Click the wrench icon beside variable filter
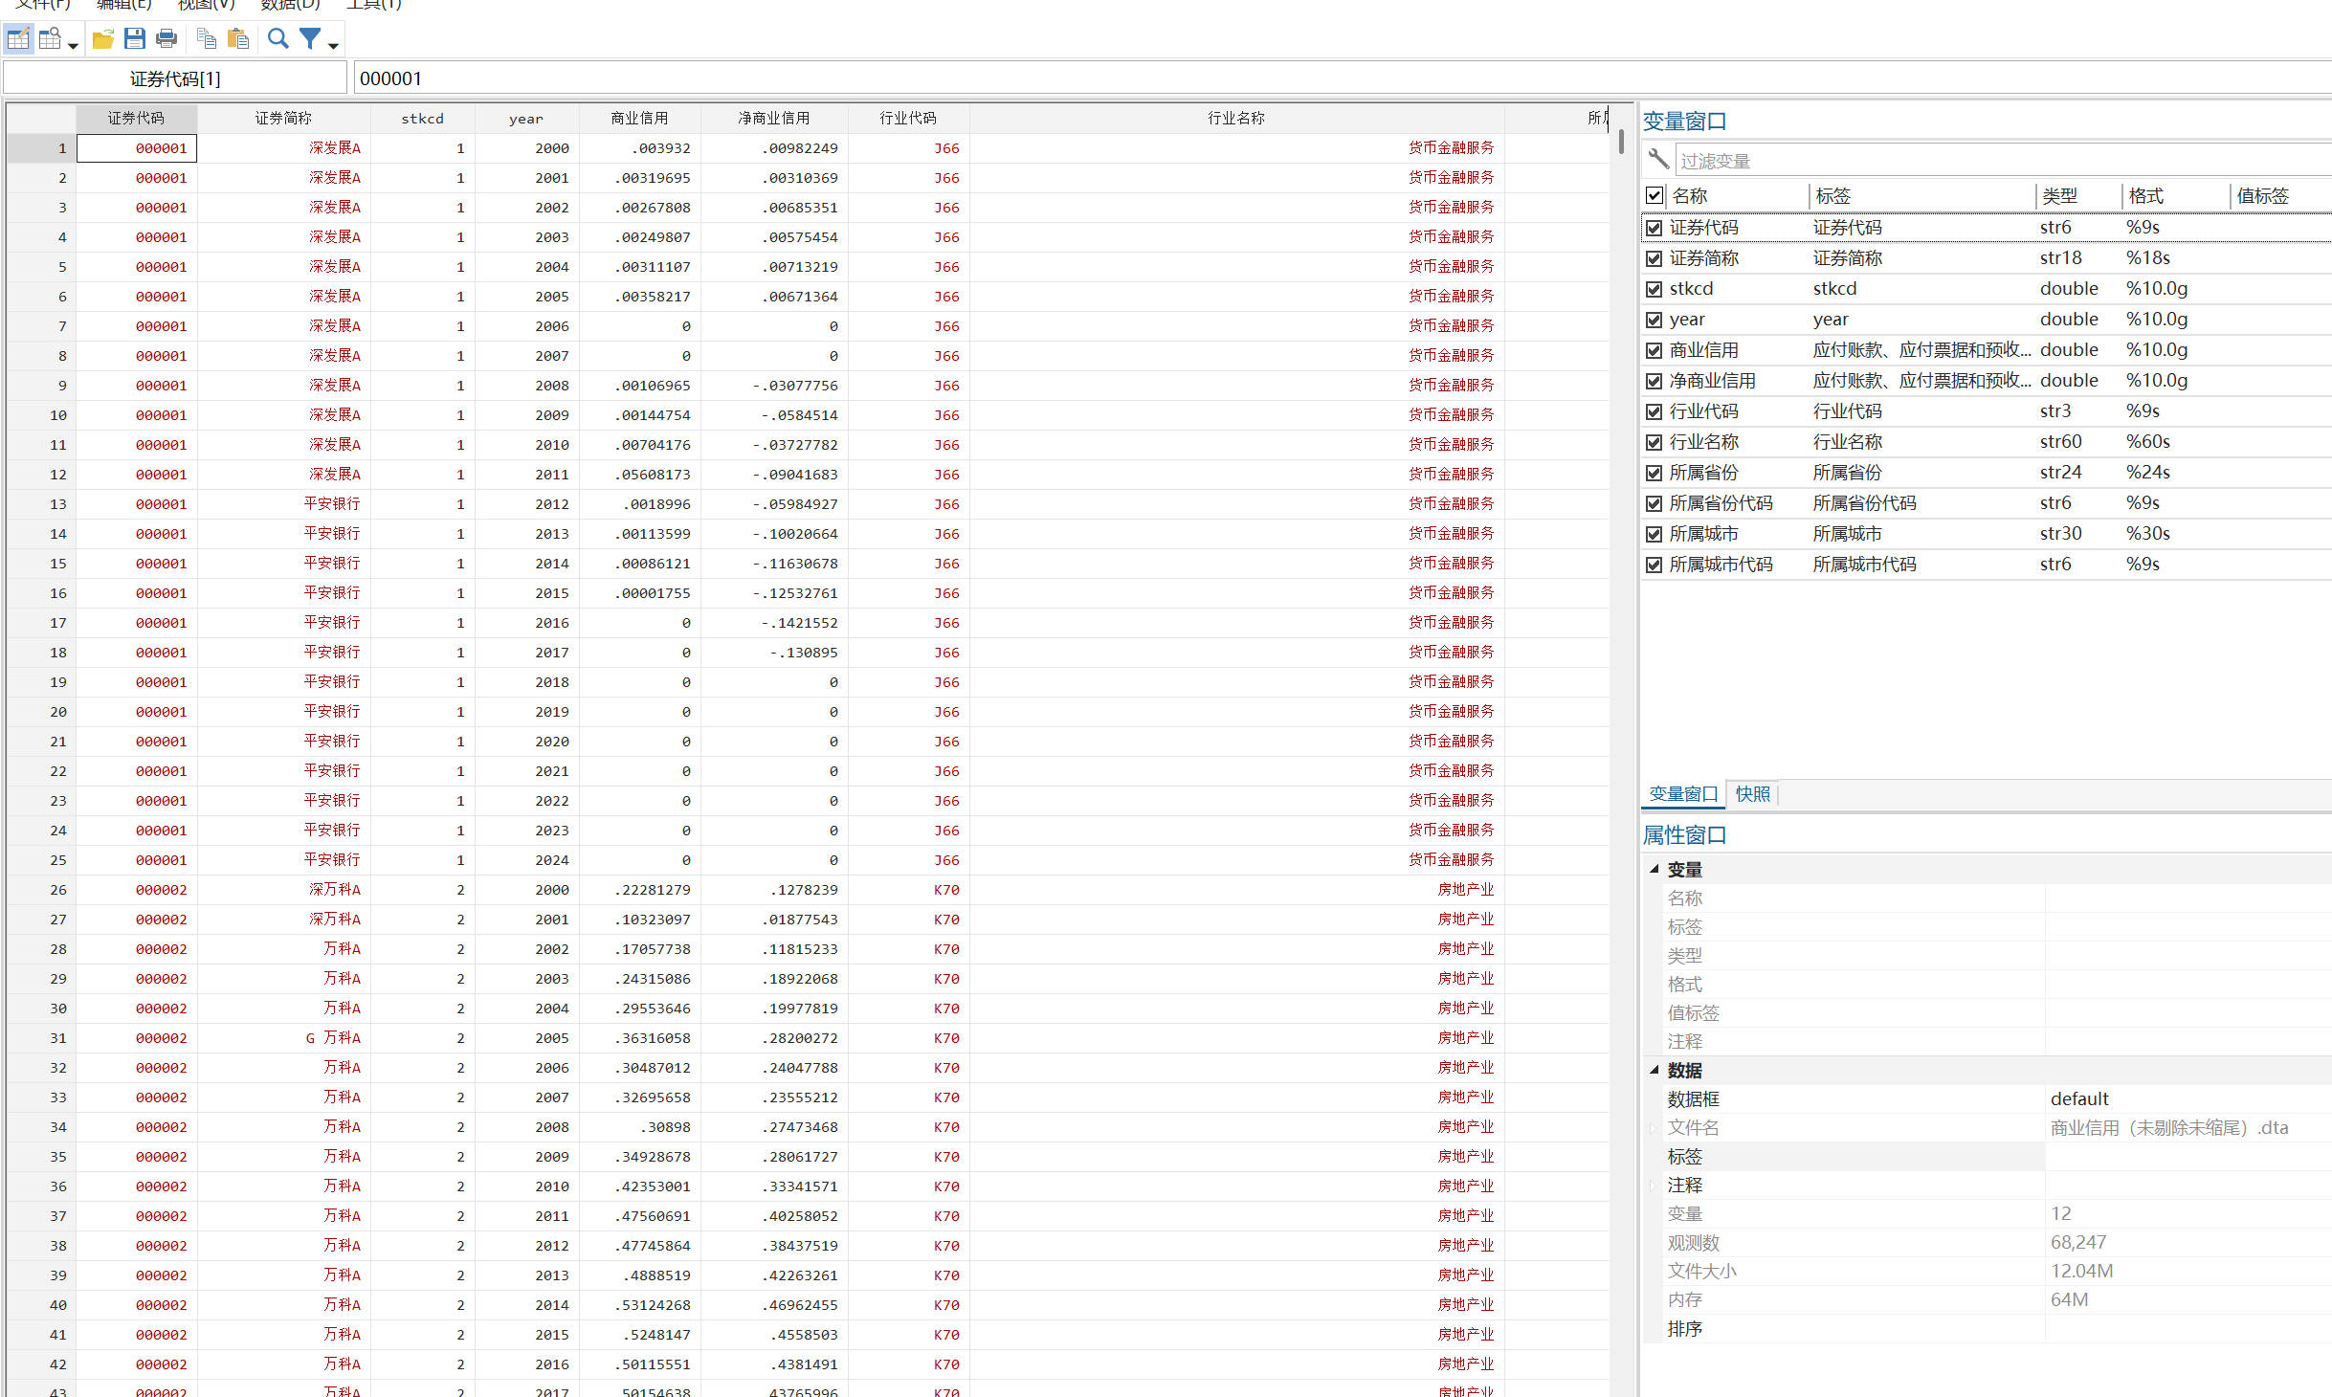2332x1397 pixels. (1658, 159)
